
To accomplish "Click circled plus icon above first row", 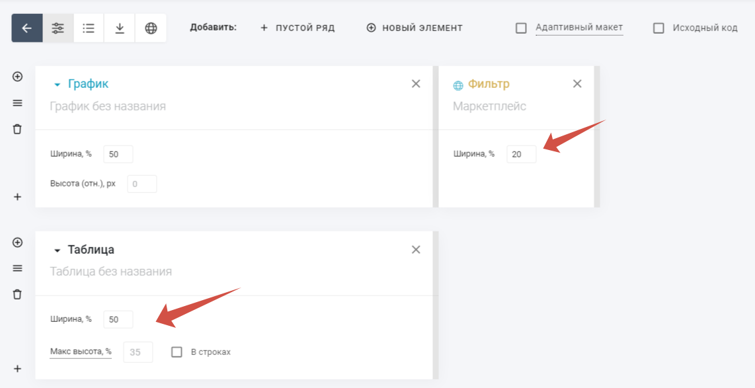I will (x=18, y=77).
